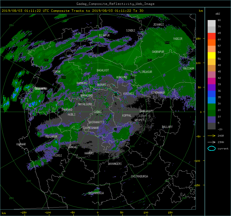Image resolution: width=231 pixels, height=216 pixels.
Task: Click the SIRSI city label
Action: point(58,156)
